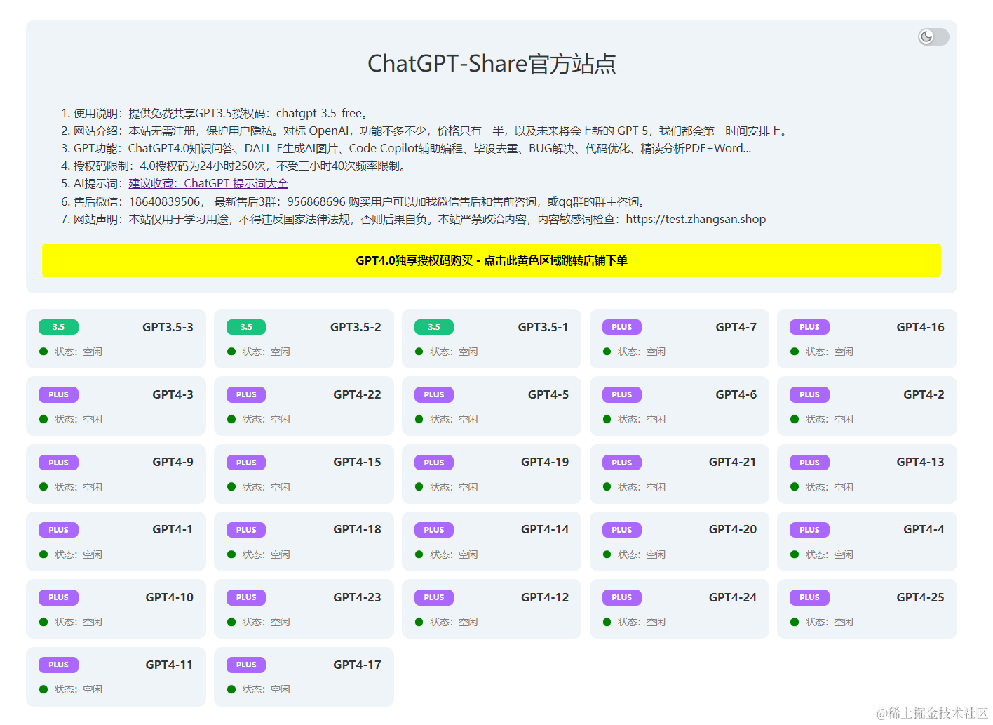
Task: Click the PLUS badge on GPT4-21
Action: pyautogui.click(x=622, y=463)
